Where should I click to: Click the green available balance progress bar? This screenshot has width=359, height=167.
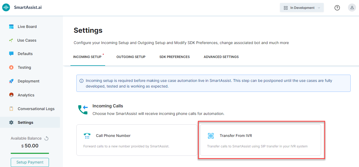30,153
